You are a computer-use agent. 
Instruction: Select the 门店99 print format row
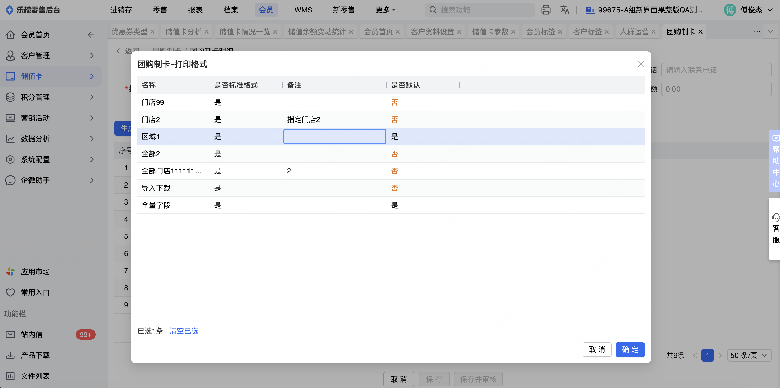pos(153,103)
